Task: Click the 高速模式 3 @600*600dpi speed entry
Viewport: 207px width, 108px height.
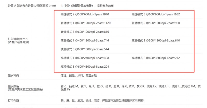Action: point(156,14)
